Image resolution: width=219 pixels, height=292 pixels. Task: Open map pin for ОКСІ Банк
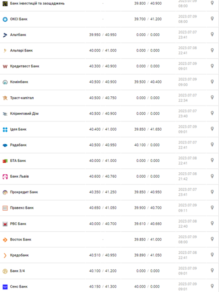(x=212, y=19)
